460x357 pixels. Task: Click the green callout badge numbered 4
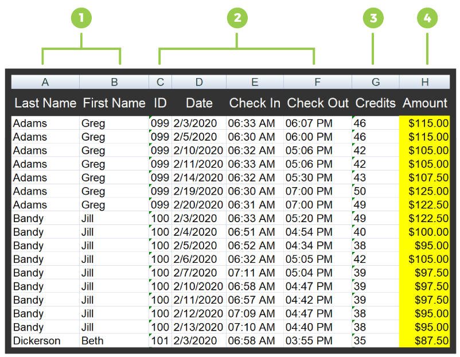(x=427, y=18)
